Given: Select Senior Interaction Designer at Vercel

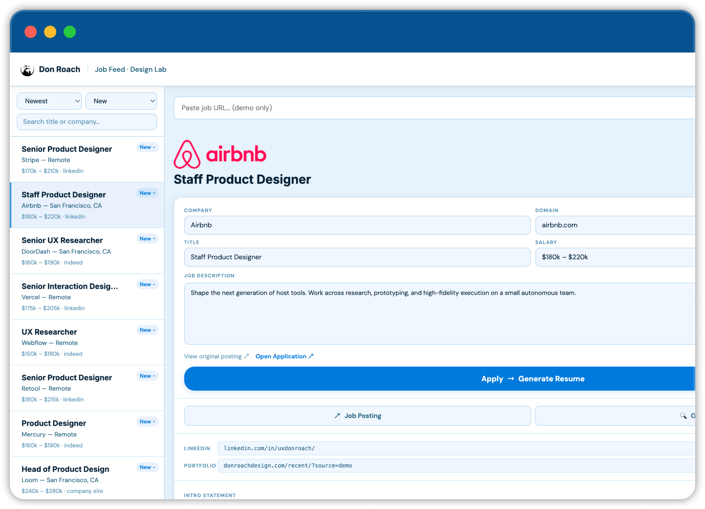Looking at the screenshot, I should [x=87, y=297].
